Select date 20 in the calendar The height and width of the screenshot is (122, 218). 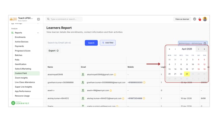point(169,74)
